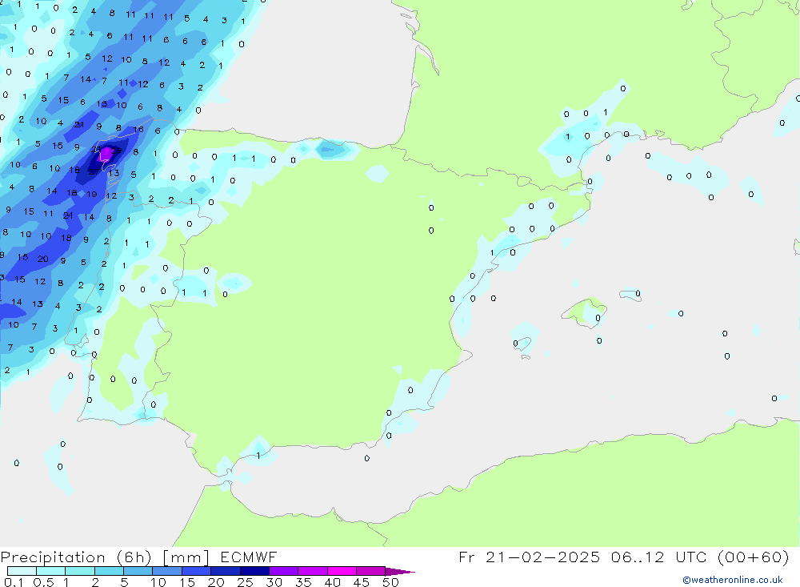The width and height of the screenshot is (800, 587).
Task: Click the "16" value near Galicia's north coast
Action: pos(138,129)
